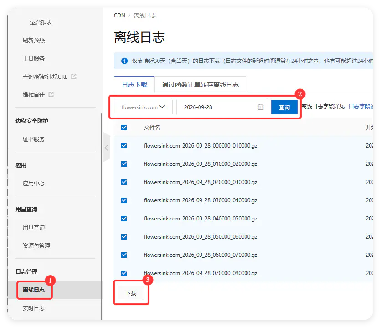This screenshot has height=327, width=380.
Task: Click the 日志管理 section heading
Action: (26, 271)
